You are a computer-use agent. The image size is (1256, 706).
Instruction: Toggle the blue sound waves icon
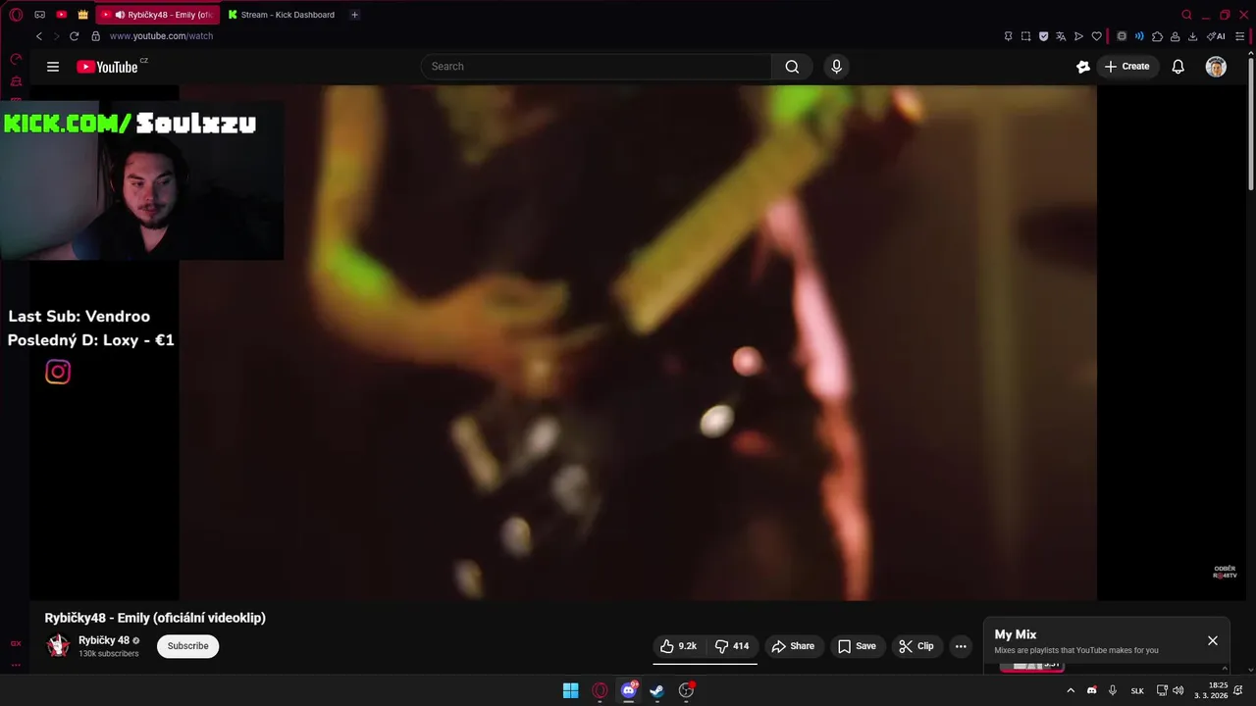pos(1139,36)
